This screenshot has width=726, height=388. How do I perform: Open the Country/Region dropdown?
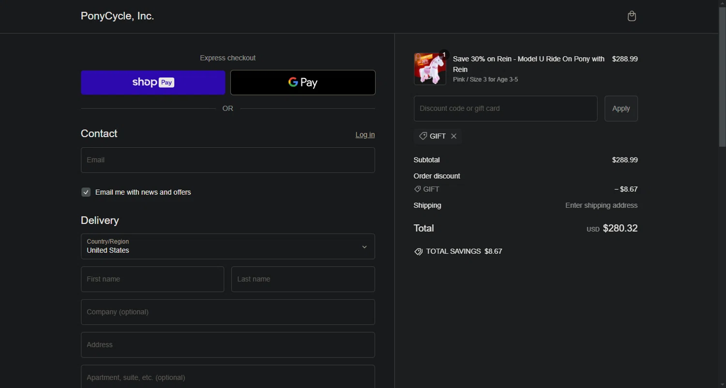point(228,247)
